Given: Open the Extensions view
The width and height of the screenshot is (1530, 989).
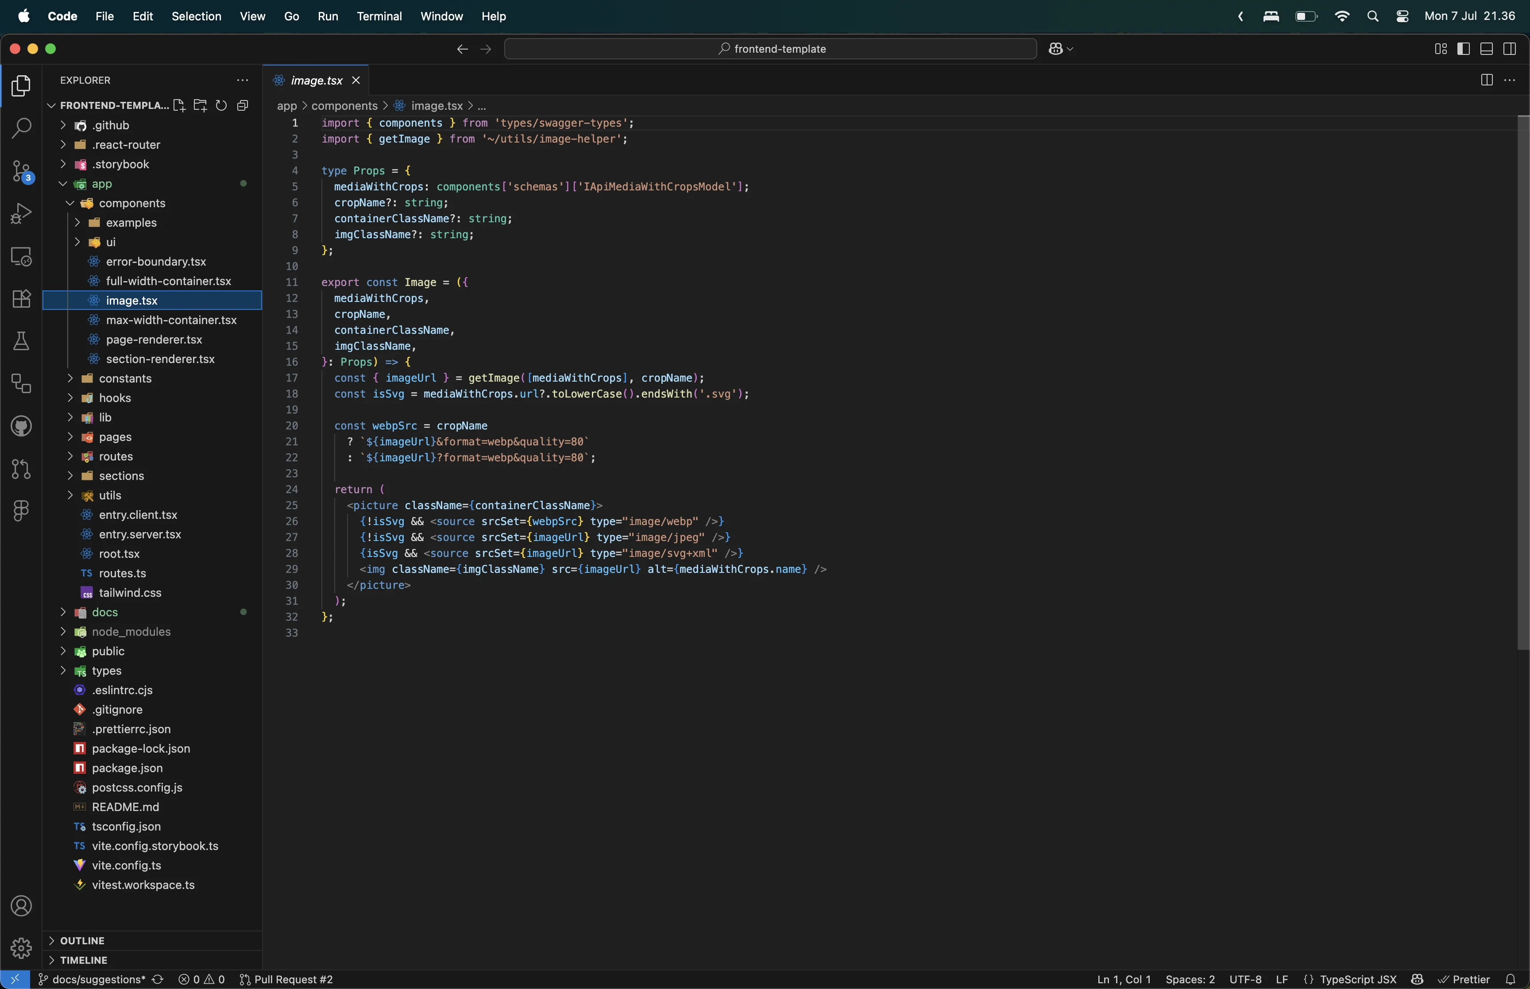Looking at the screenshot, I should (x=22, y=298).
